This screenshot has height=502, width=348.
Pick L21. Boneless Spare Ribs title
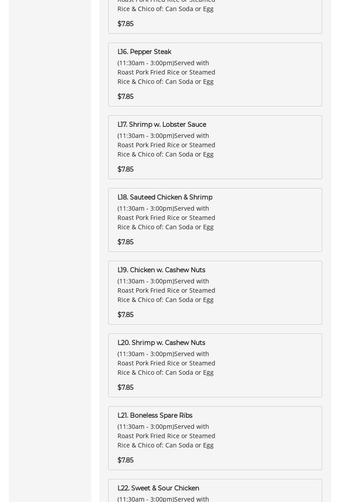pyautogui.click(x=155, y=416)
